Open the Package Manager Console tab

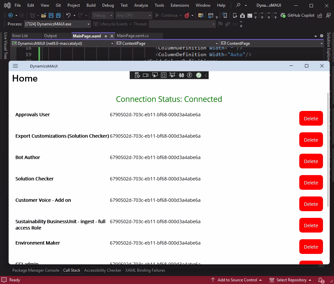(36, 270)
